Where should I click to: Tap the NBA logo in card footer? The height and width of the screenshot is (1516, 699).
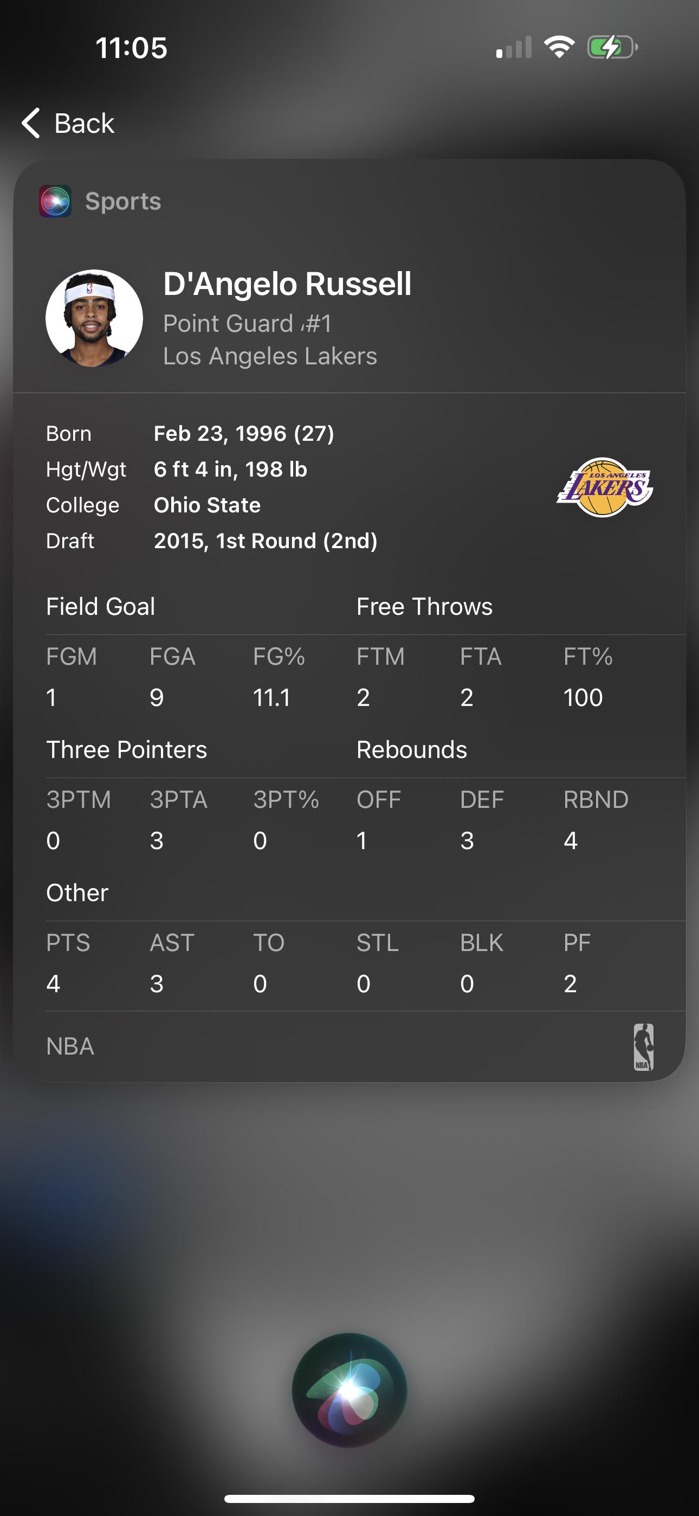643,1047
